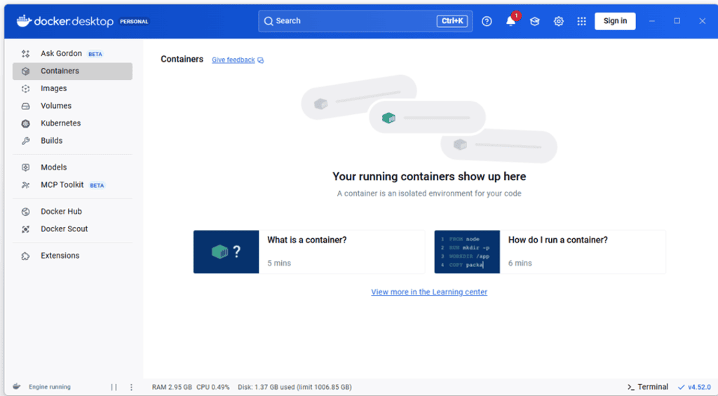Click the Dockerfile code thumbnail
This screenshot has width=718, height=396.
click(x=467, y=252)
